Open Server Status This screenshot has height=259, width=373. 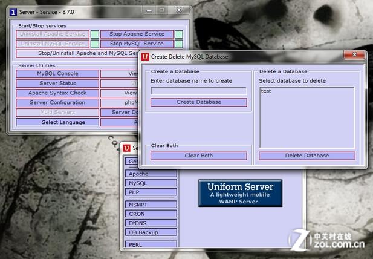click(57, 84)
